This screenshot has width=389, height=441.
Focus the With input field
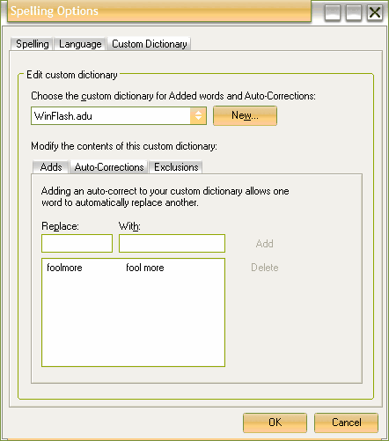pyautogui.click(x=172, y=243)
